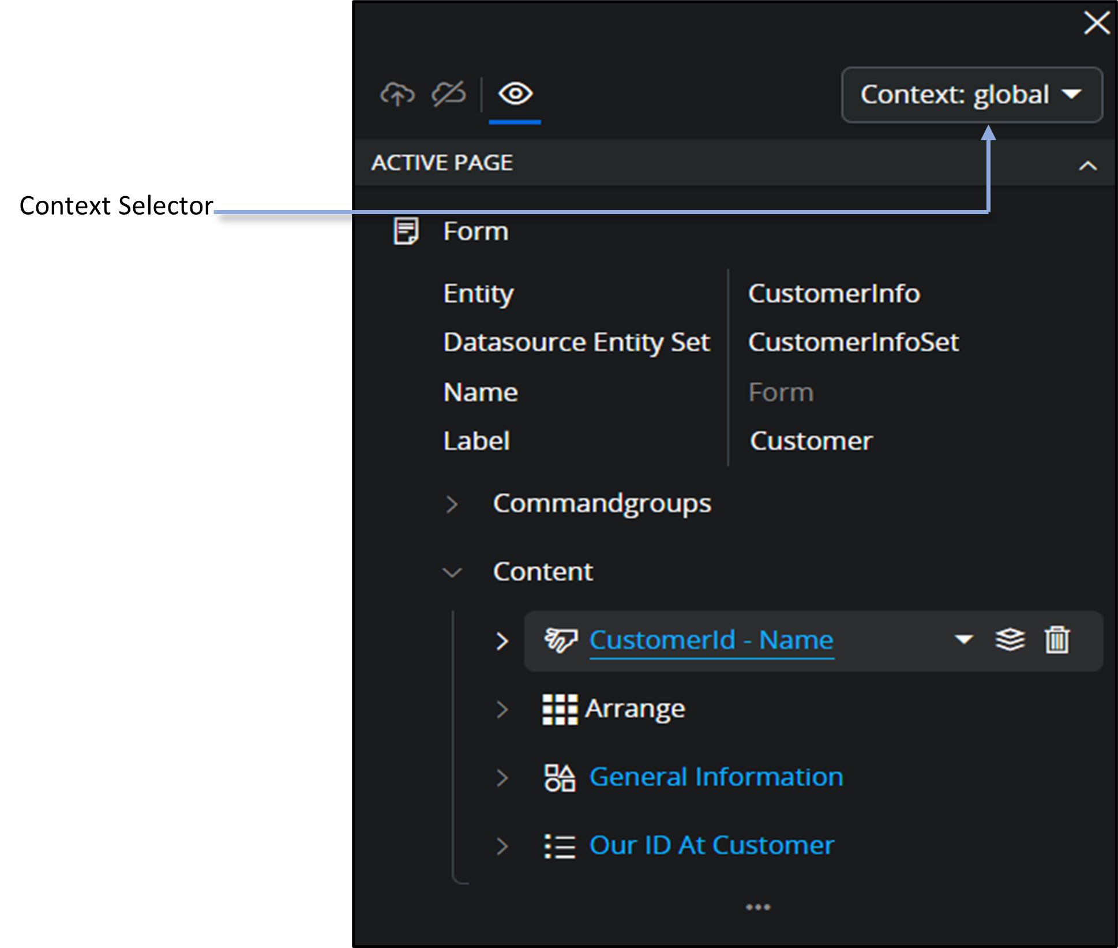Expand the Arrange tree item
Image resolution: width=1118 pixels, height=948 pixels.
click(x=502, y=709)
